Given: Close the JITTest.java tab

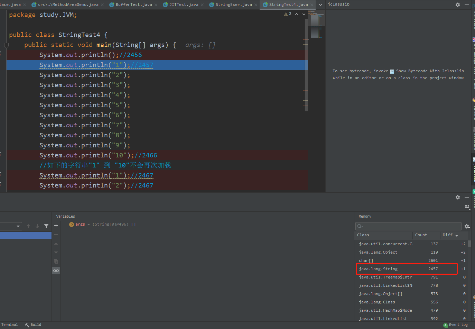Looking at the screenshot, I should (x=202, y=5).
